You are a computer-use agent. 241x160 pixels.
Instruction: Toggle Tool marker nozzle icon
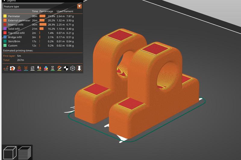click(79, 68)
